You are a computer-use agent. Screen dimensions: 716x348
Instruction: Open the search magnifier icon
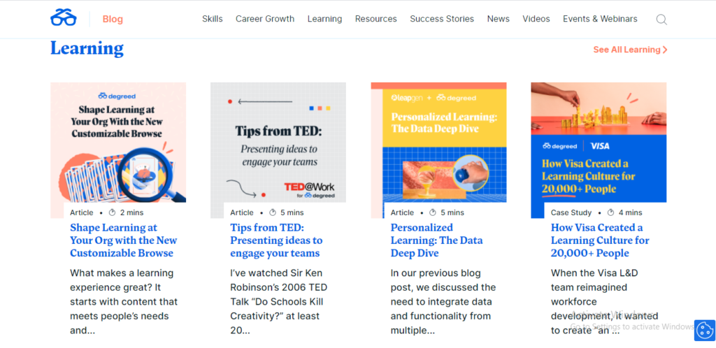click(x=661, y=20)
